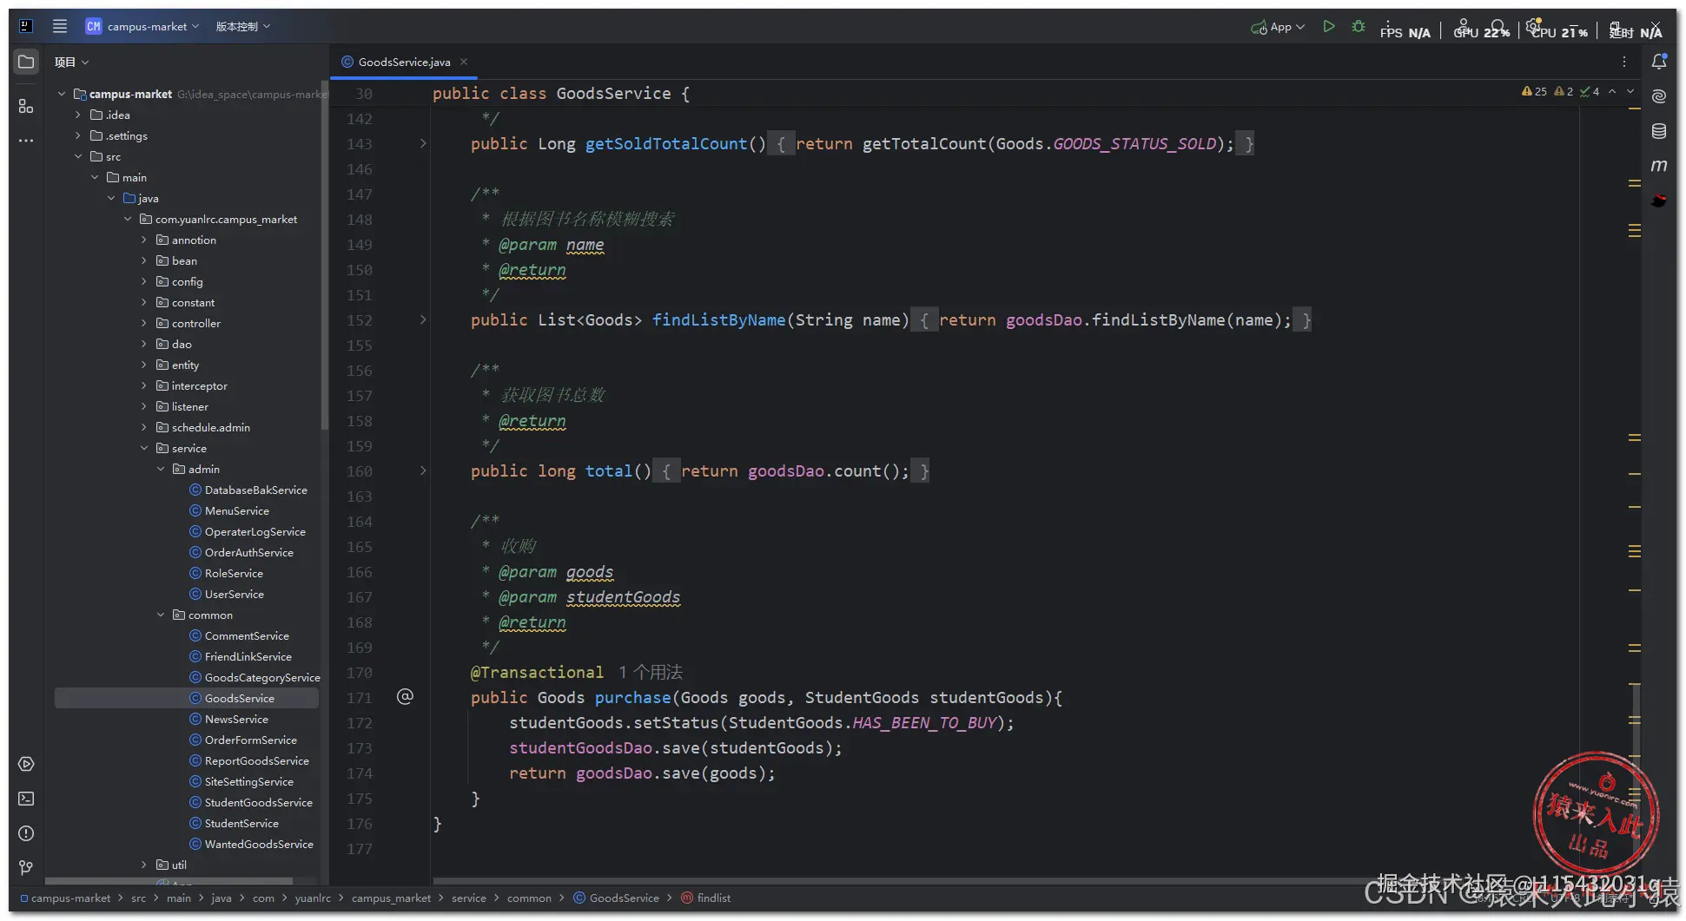
Task: Collapse the campus-market root folder
Action: 62,94
